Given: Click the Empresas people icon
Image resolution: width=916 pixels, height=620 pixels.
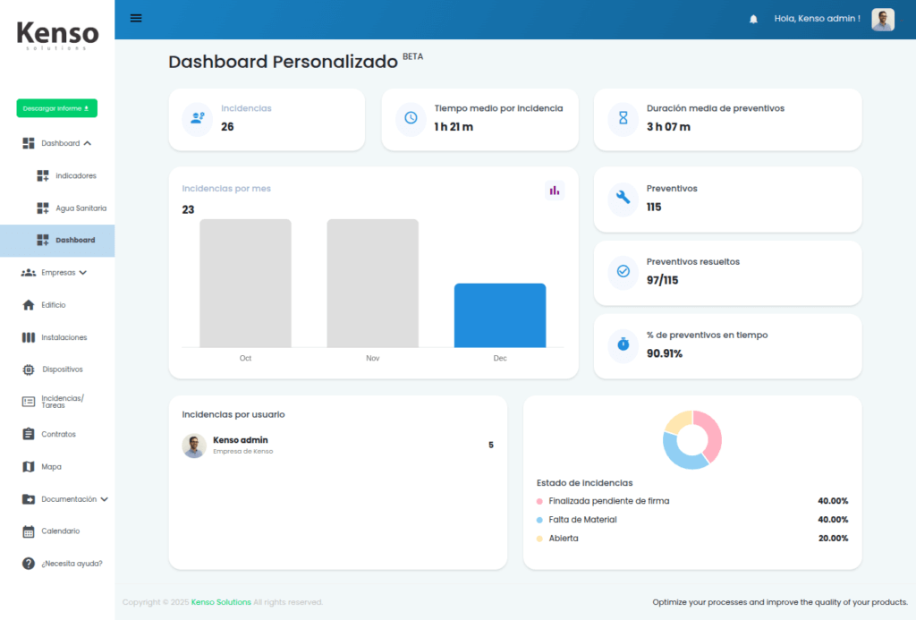Looking at the screenshot, I should tap(28, 273).
